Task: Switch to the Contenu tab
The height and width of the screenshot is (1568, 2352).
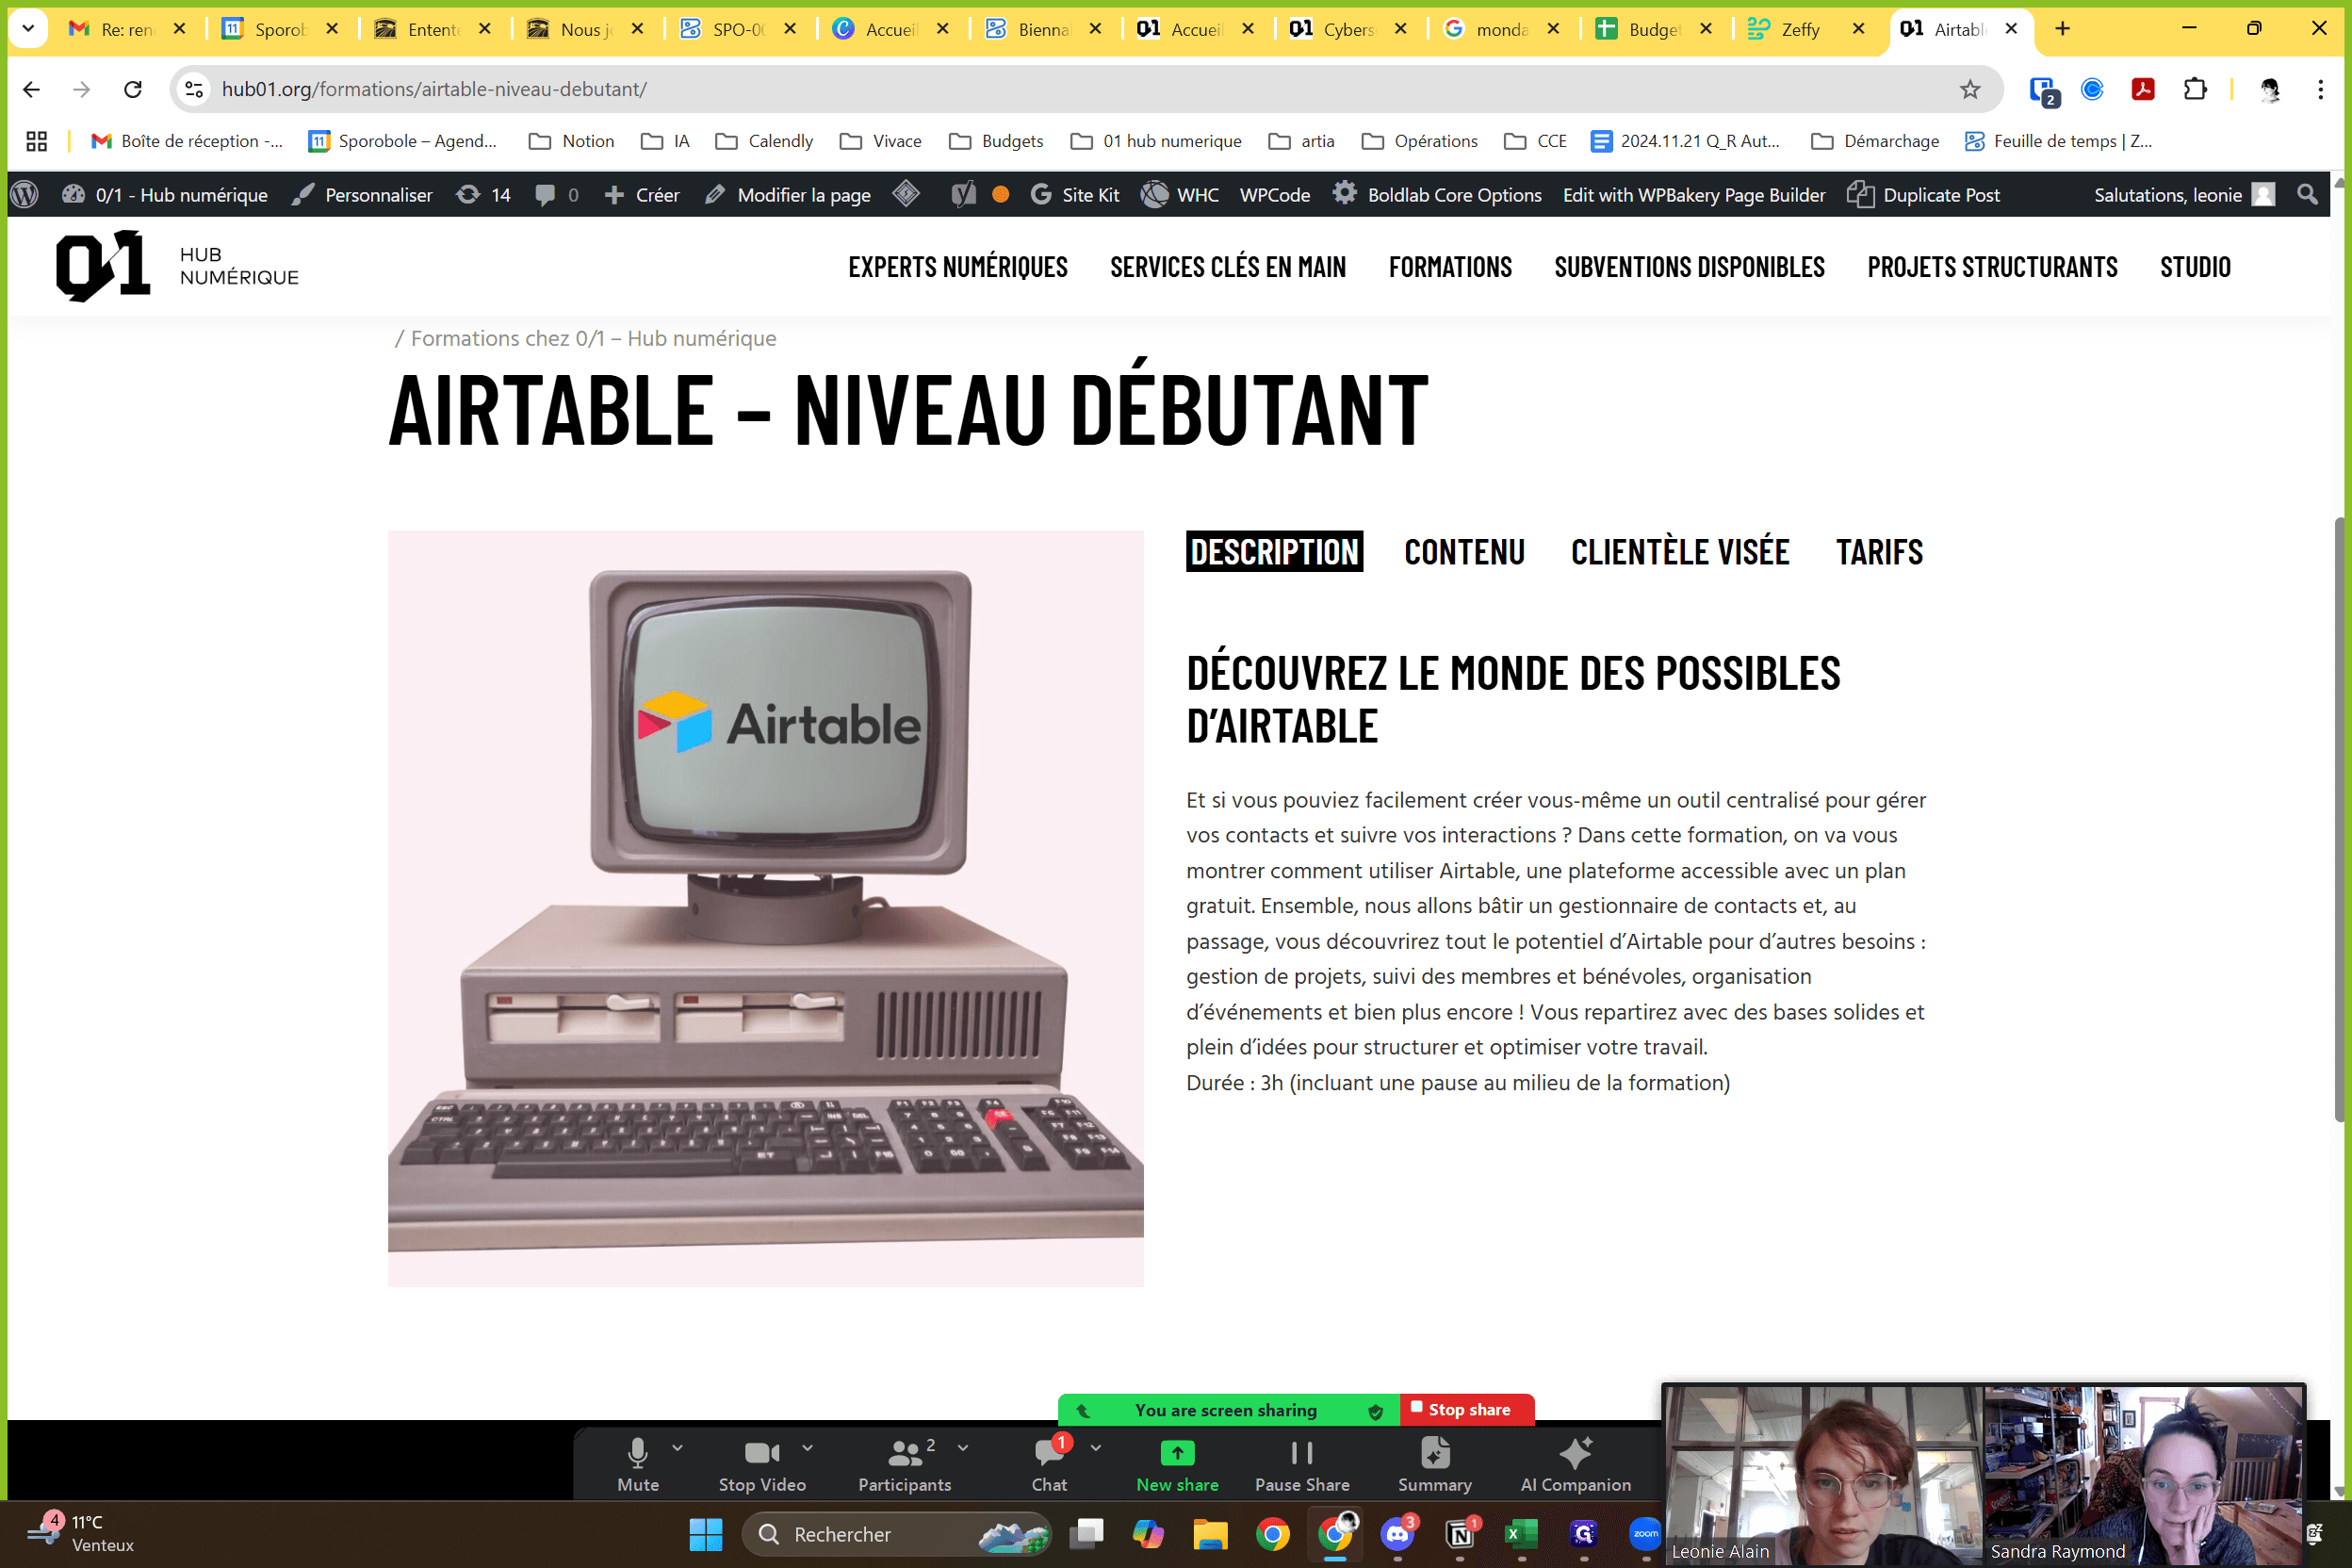Action: click(x=1464, y=551)
